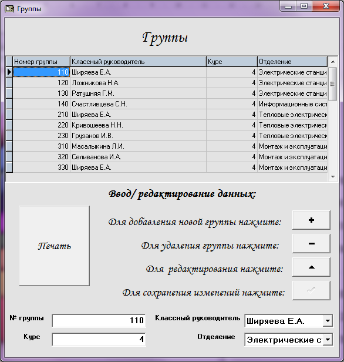Select group number 320 cell
This screenshot has width=344, height=362.
(x=41, y=157)
